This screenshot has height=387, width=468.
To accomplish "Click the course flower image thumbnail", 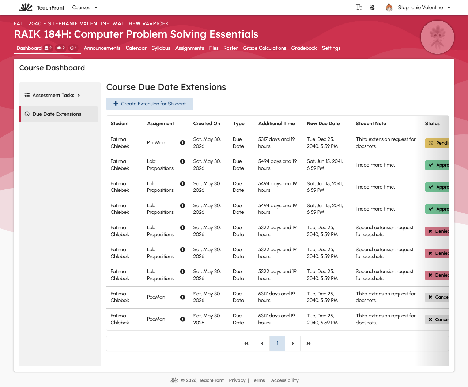I will click(x=437, y=37).
